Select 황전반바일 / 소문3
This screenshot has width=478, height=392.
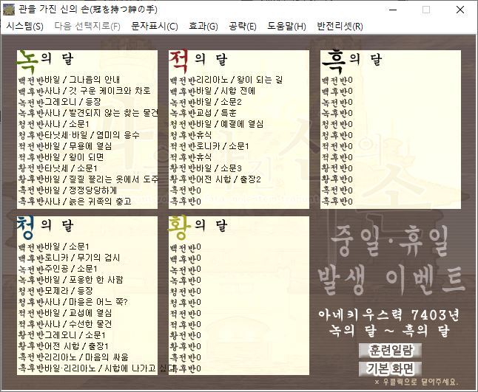coord(206,168)
